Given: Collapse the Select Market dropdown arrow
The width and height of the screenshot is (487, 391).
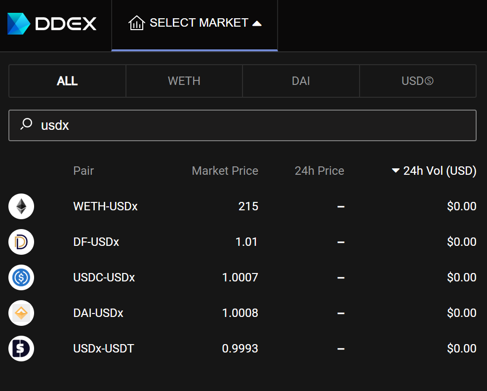Looking at the screenshot, I should tap(257, 23).
